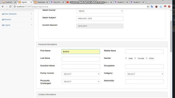Close the register tab
Image resolution: width=175 pixels, height=98 pixels.
click(31, 2)
